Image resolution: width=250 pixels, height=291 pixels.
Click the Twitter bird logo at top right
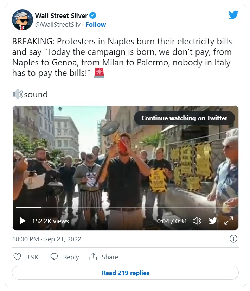click(x=233, y=15)
